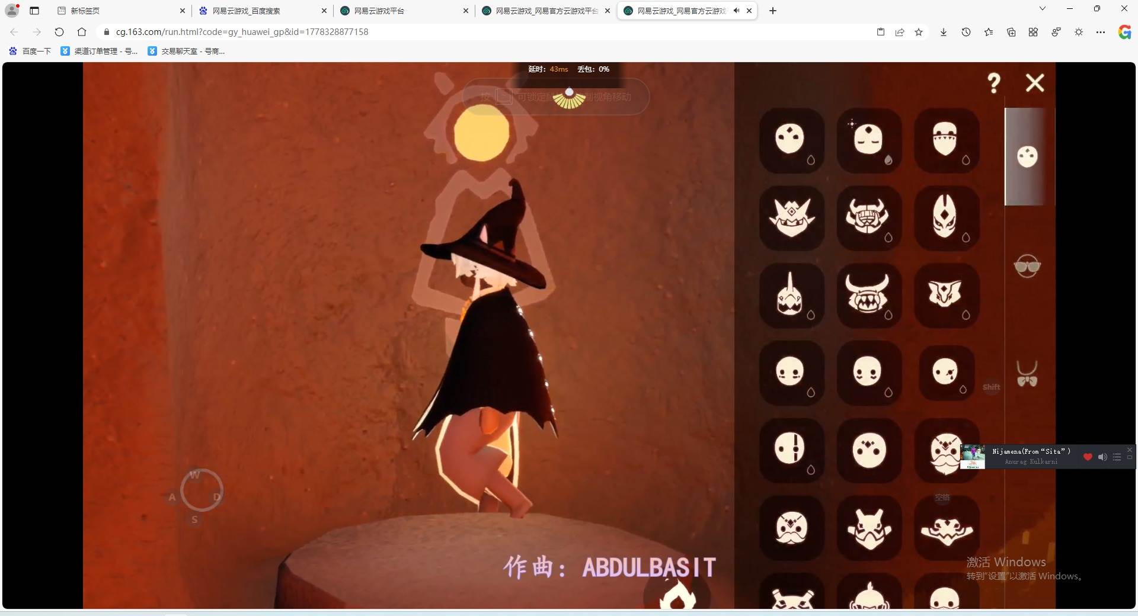The image size is (1138, 616).
Task: Select the round mask with three diamond dots
Action: pyautogui.click(x=869, y=450)
